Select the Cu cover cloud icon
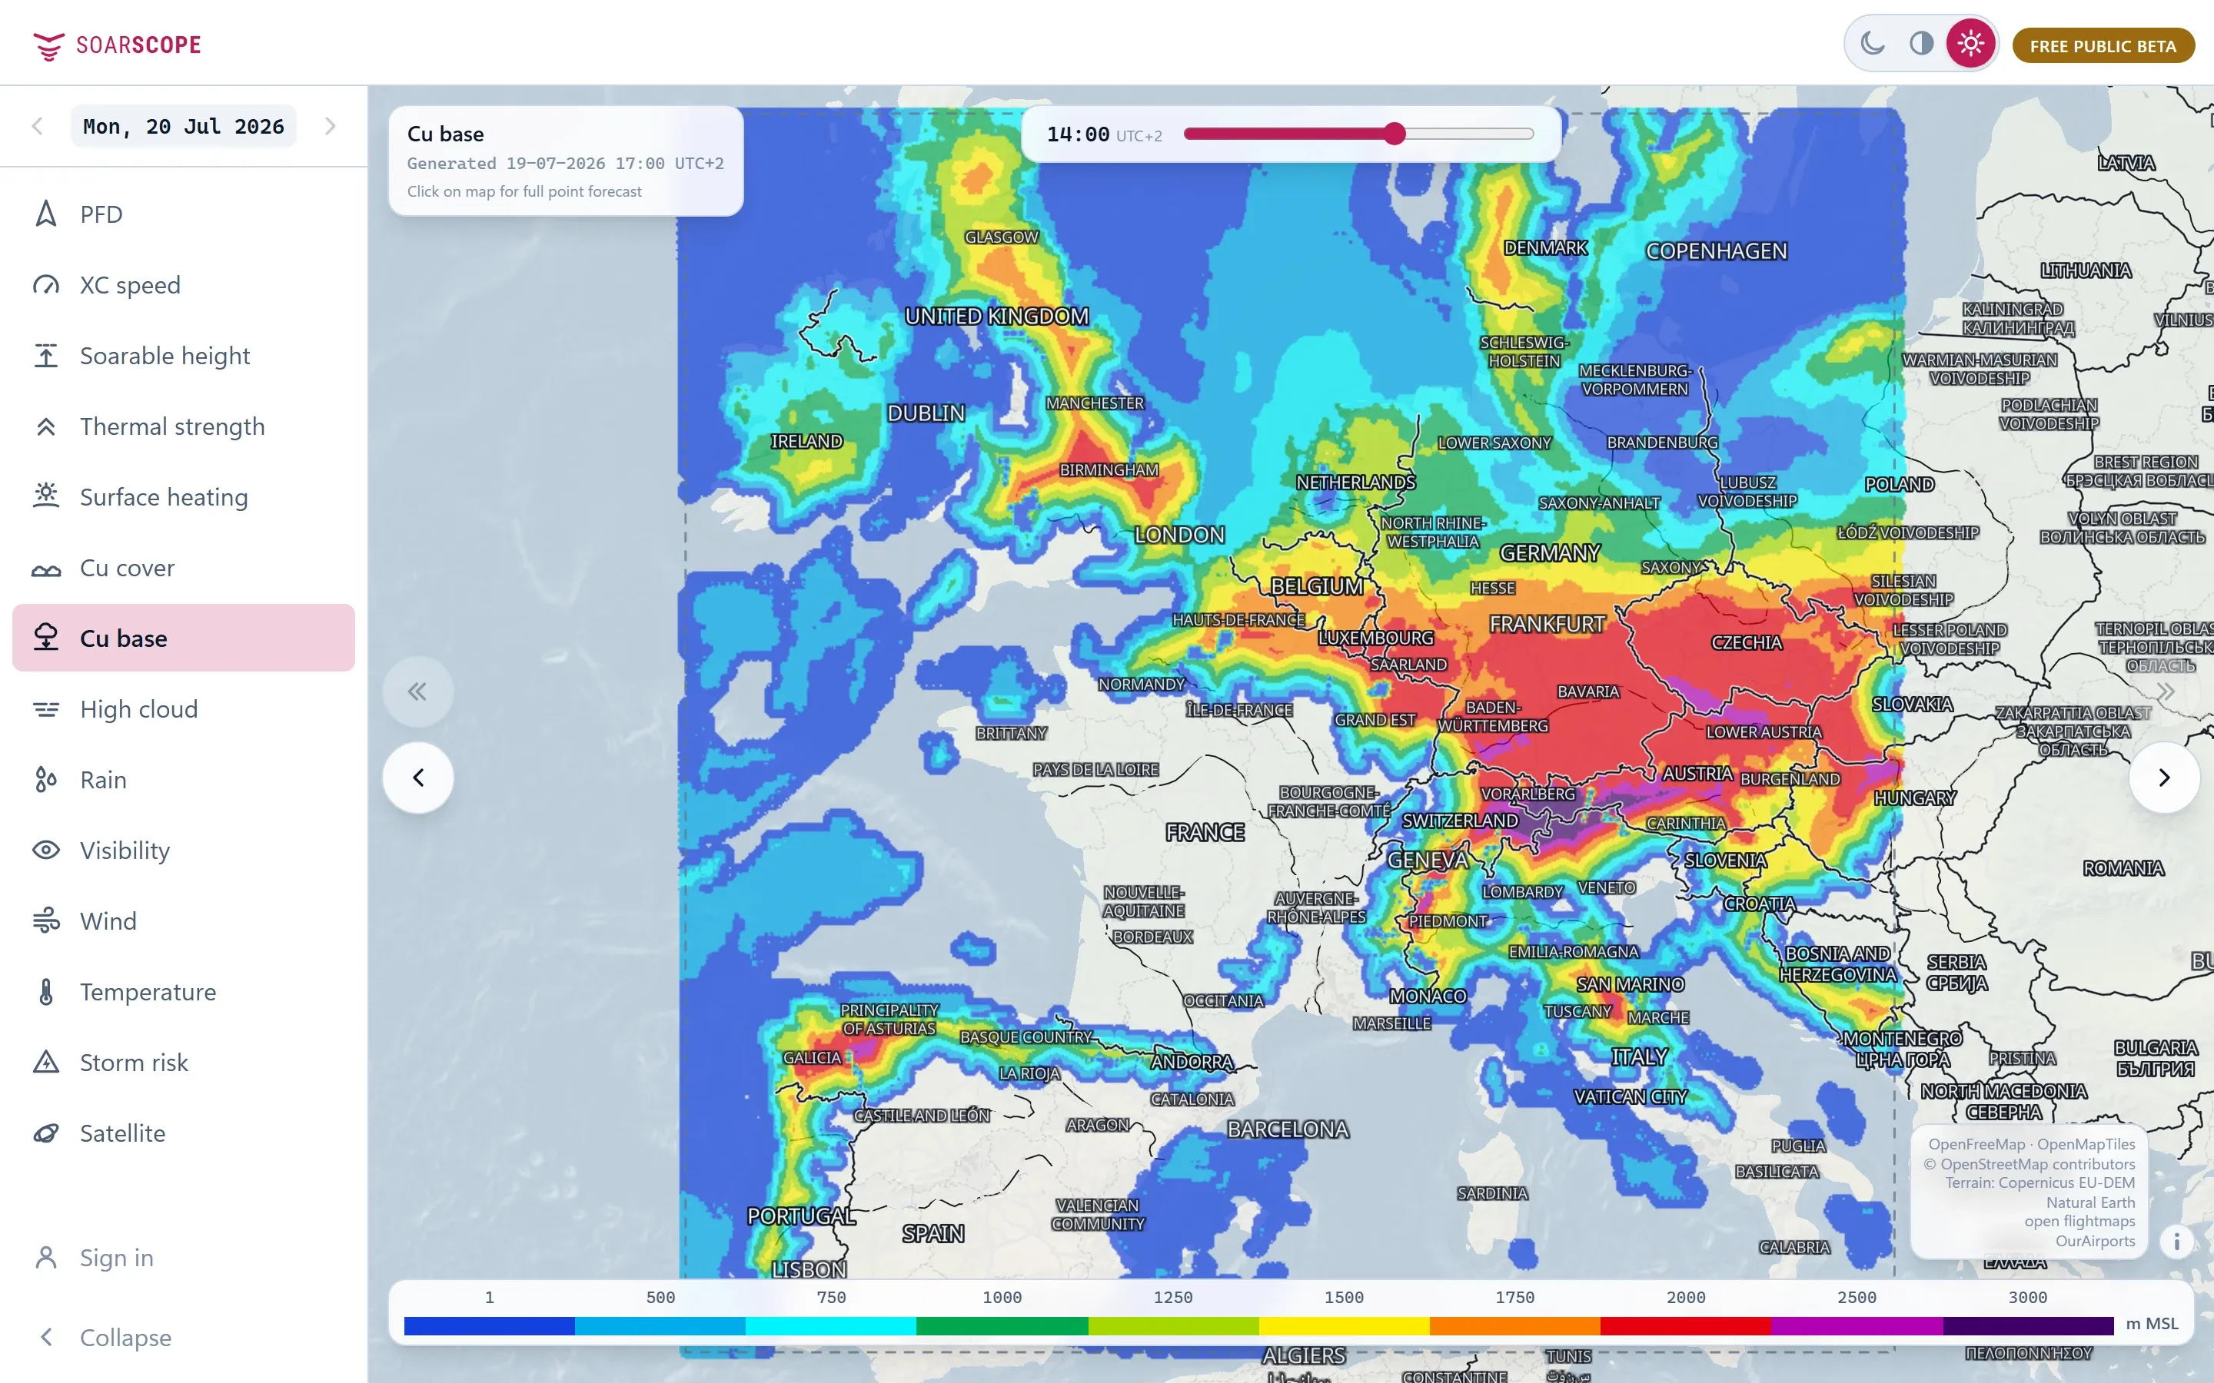Image resolution: width=2214 pixels, height=1383 pixels. (46, 568)
